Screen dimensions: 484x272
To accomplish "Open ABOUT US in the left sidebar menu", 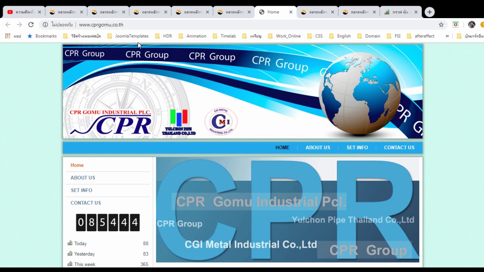I will 83,178.
